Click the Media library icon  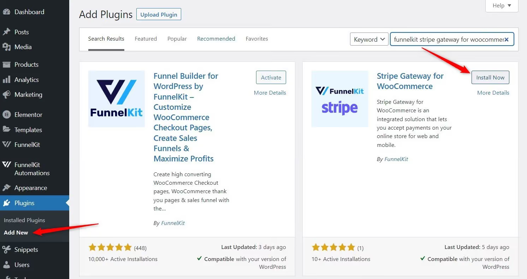(6, 47)
